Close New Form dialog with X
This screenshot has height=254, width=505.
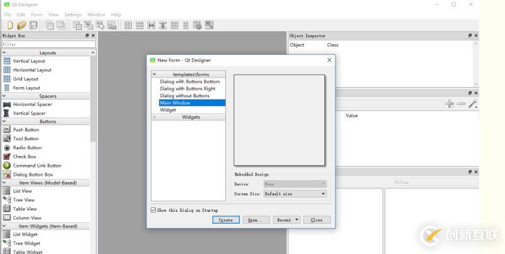(329, 60)
